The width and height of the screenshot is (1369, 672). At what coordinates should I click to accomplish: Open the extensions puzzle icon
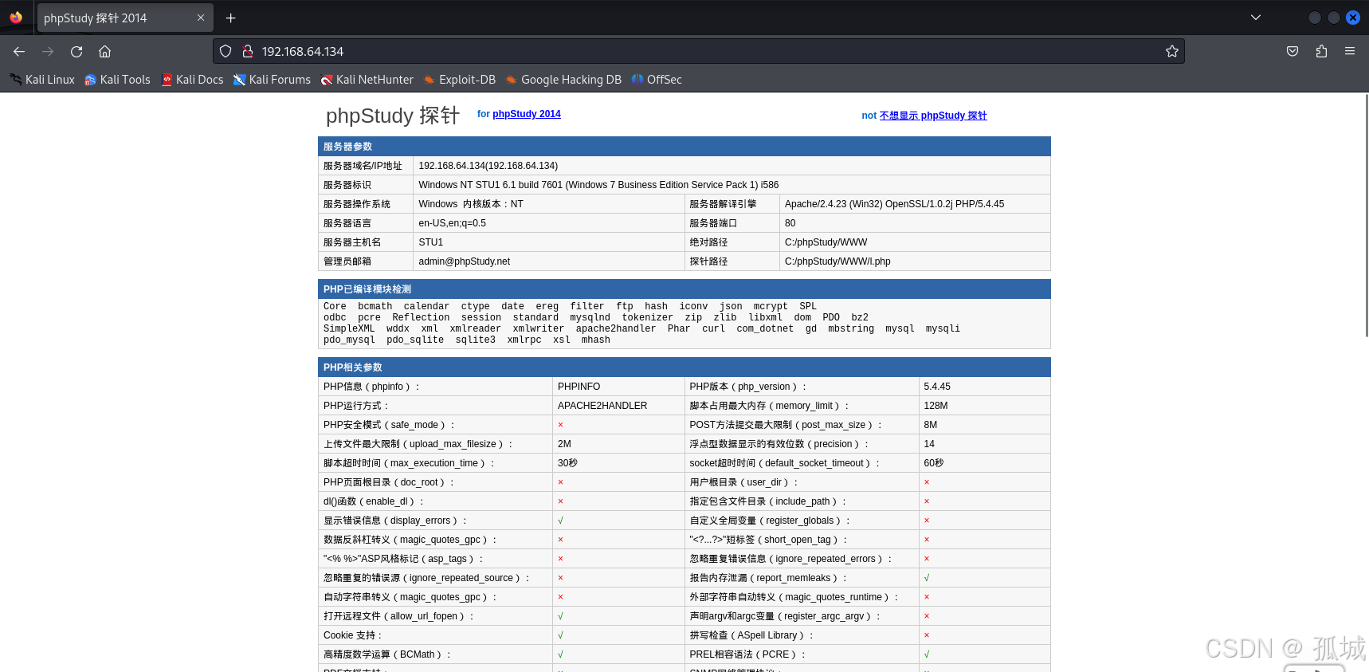pyautogui.click(x=1321, y=51)
